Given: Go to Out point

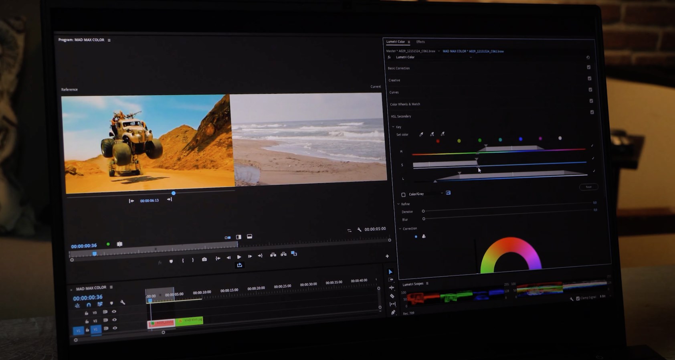Looking at the screenshot, I should pos(260,255).
